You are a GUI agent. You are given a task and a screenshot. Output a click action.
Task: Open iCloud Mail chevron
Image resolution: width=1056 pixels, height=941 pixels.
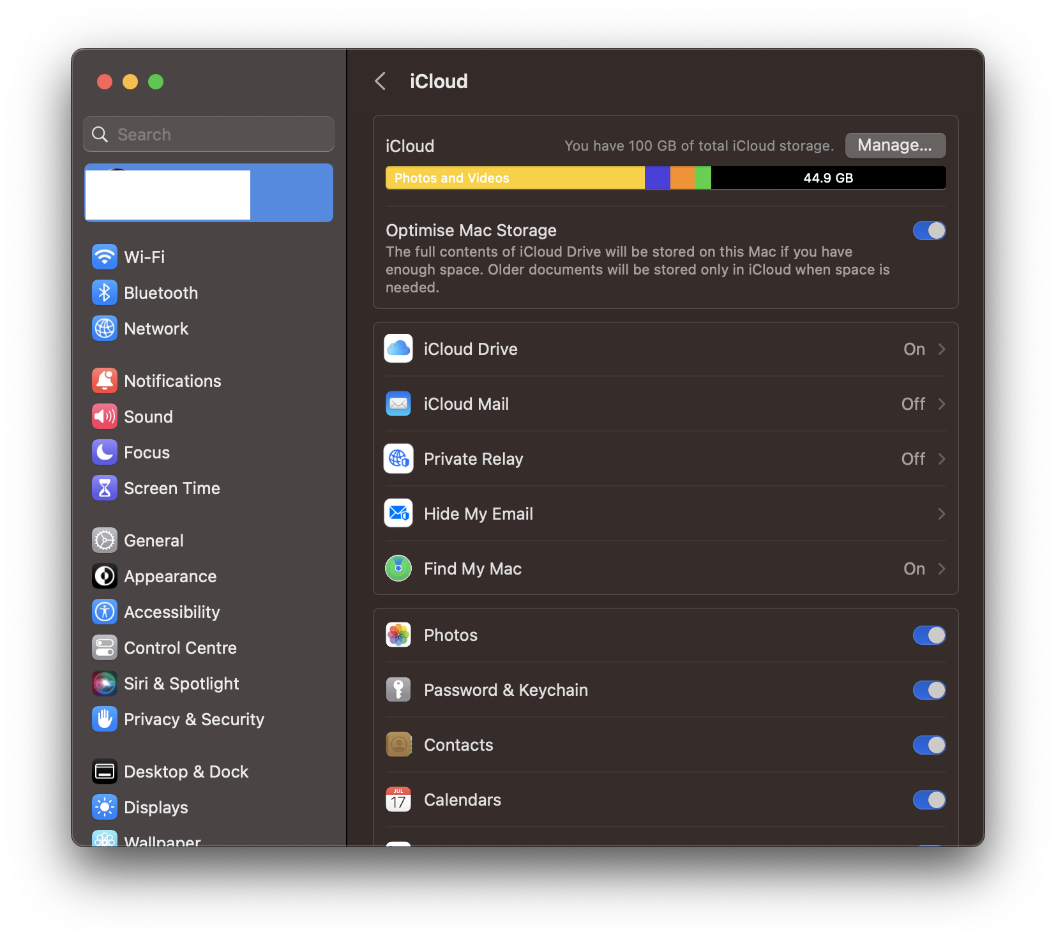(942, 404)
